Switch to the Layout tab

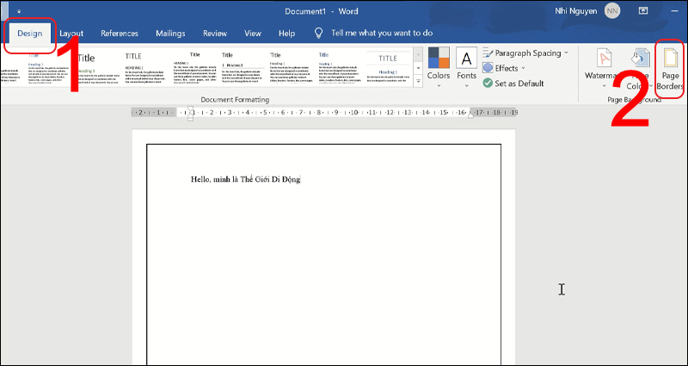click(x=71, y=33)
